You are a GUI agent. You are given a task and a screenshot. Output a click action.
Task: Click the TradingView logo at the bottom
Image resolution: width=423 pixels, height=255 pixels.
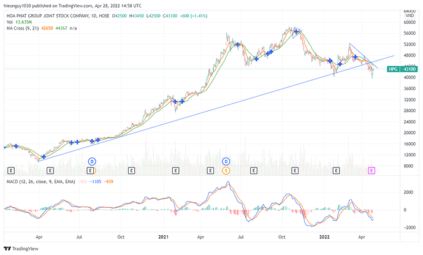tap(21, 248)
